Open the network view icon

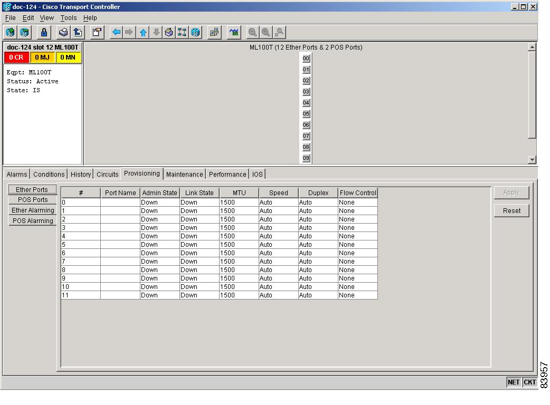click(x=182, y=33)
